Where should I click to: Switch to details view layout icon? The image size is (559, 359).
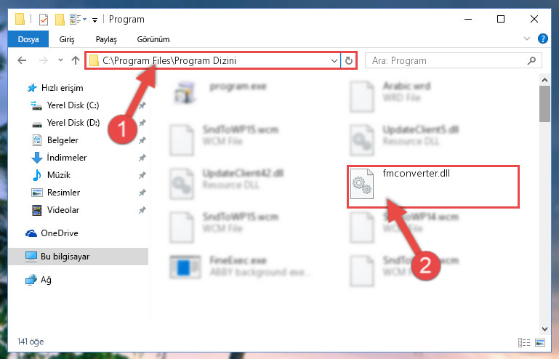pyautogui.click(x=523, y=342)
